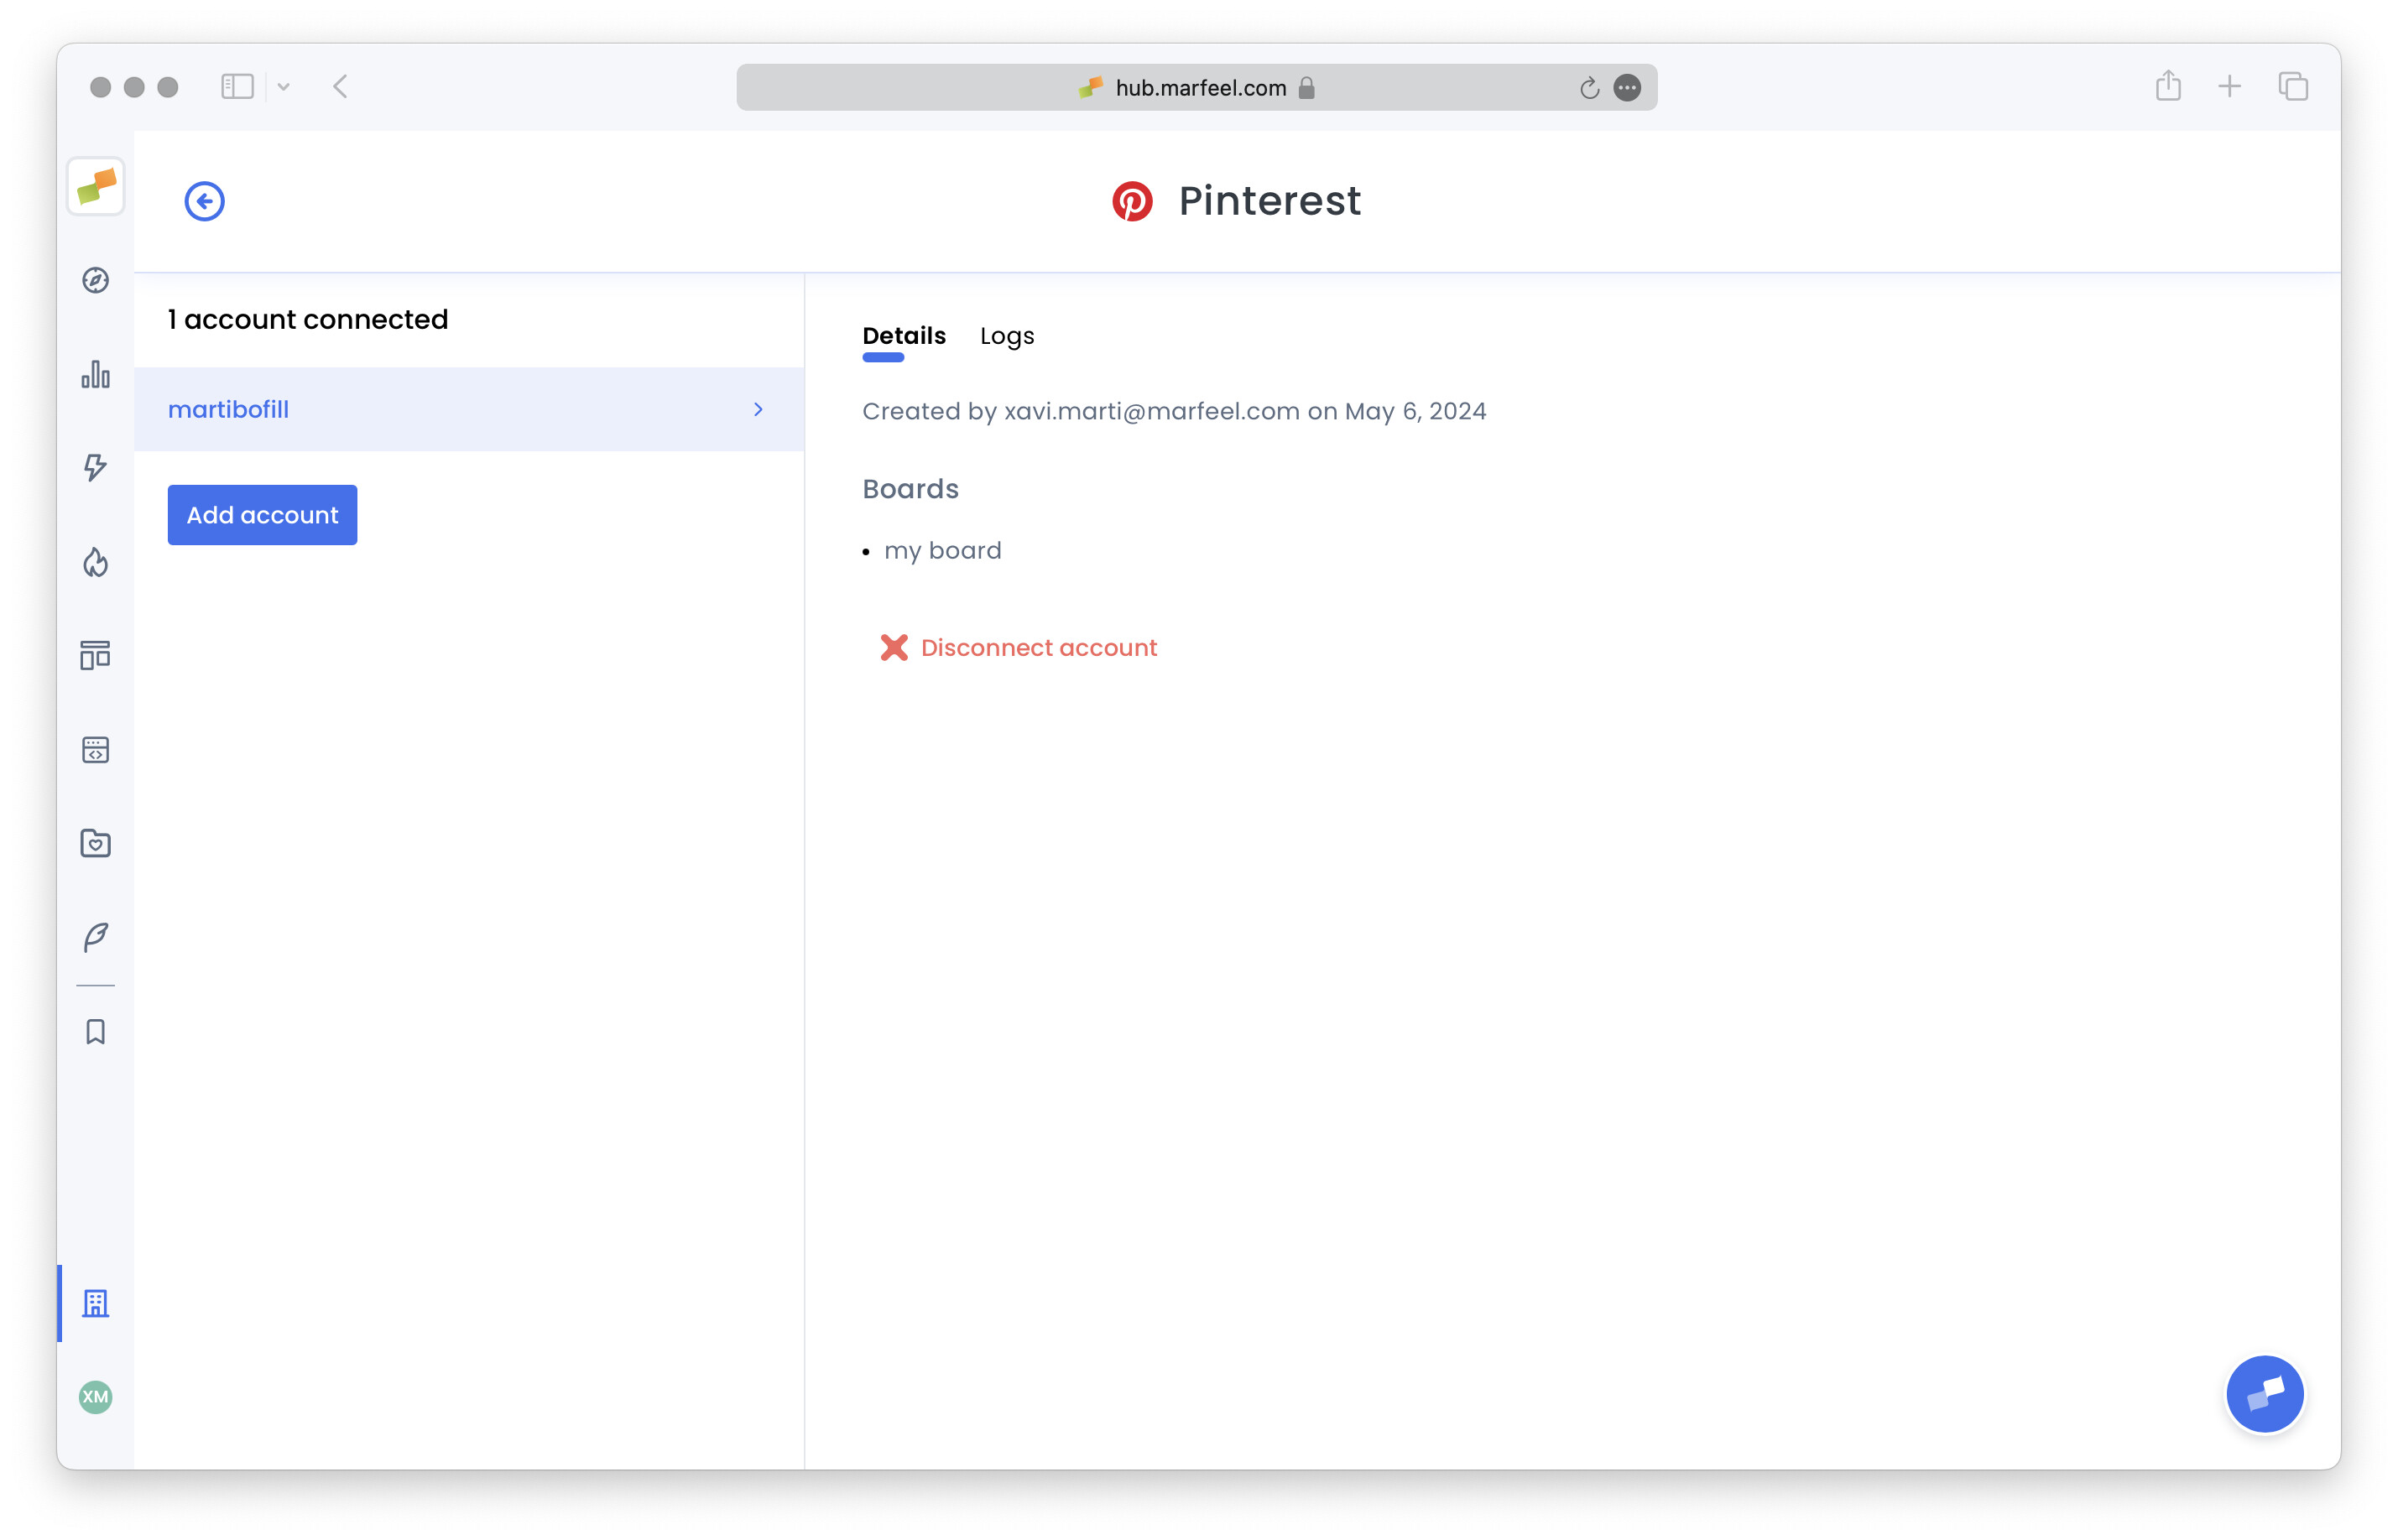
Task: Click the embed code window icon
Action: click(95, 749)
